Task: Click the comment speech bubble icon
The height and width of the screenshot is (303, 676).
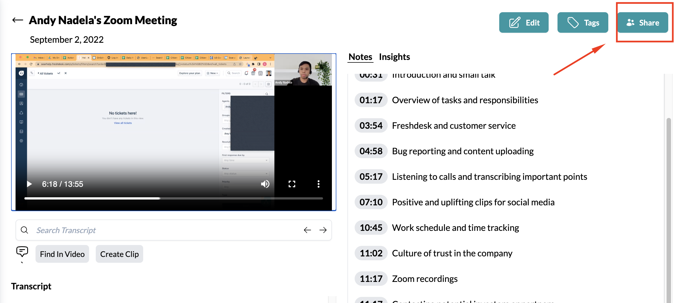Action: [x=22, y=252]
